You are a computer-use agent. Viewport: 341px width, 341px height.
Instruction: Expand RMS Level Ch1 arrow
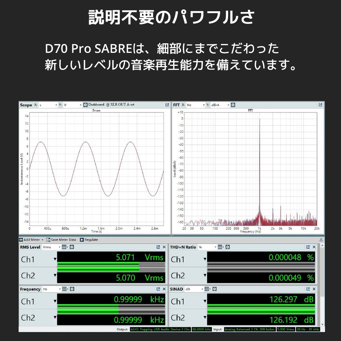click(55, 259)
